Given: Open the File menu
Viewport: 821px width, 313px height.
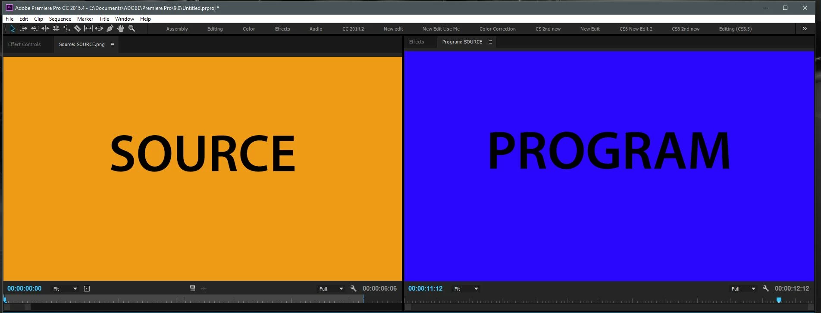Looking at the screenshot, I should pos(9,19).
